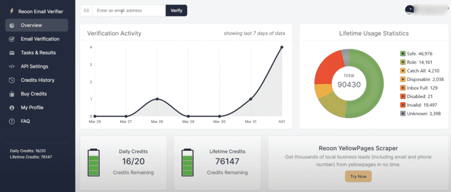Click the FAQ question mark icon
The width and height of the screenshot is (451, 192).
tap(11, 121)
